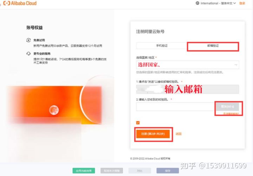The height and width of the screenshot is (176, 253).
Task: Click the 返回 link beside register button
Action: 179,134
